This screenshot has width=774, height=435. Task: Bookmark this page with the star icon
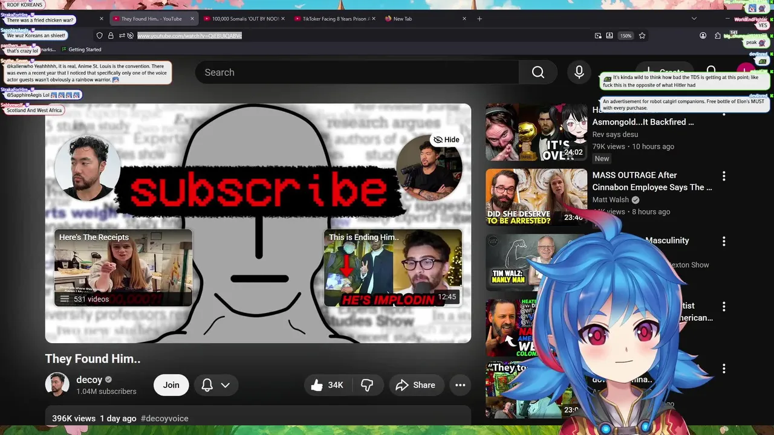pos(642,36)
